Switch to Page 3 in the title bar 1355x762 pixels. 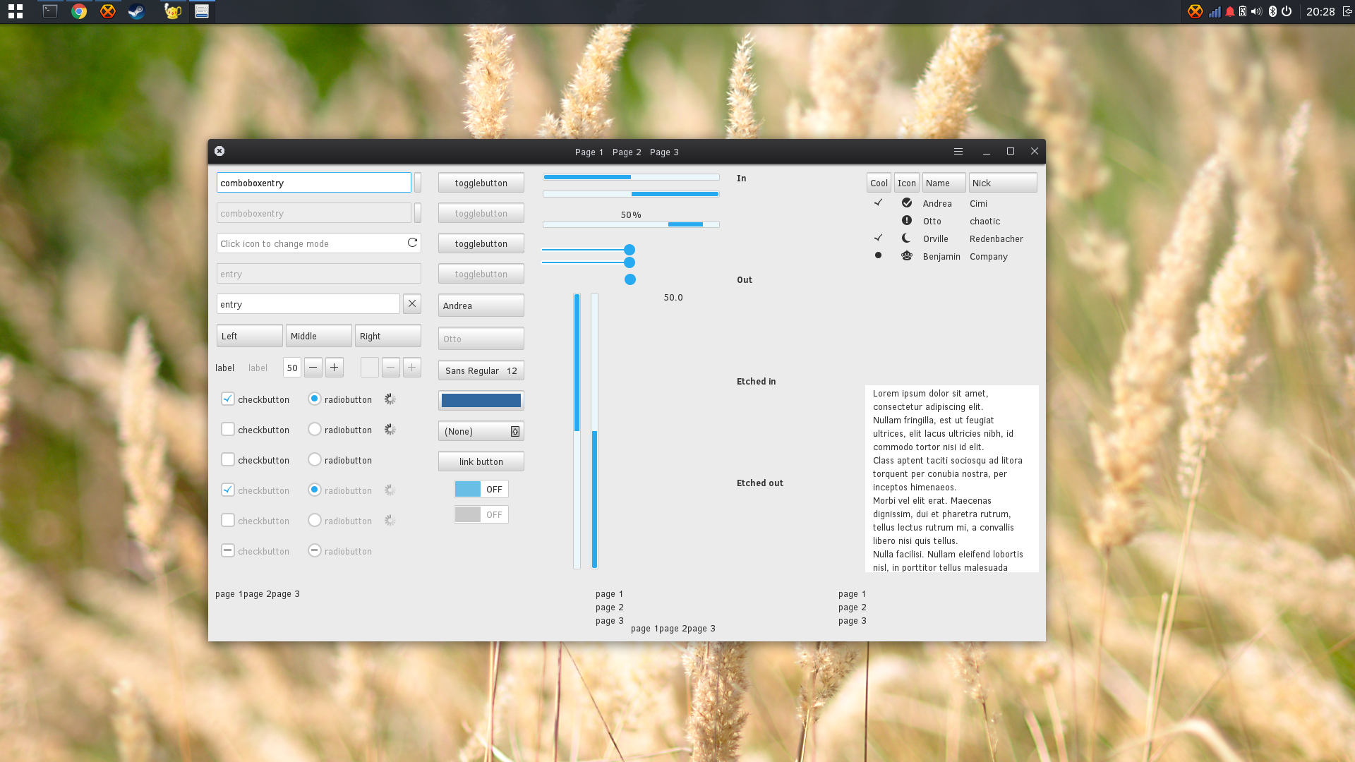664,152
